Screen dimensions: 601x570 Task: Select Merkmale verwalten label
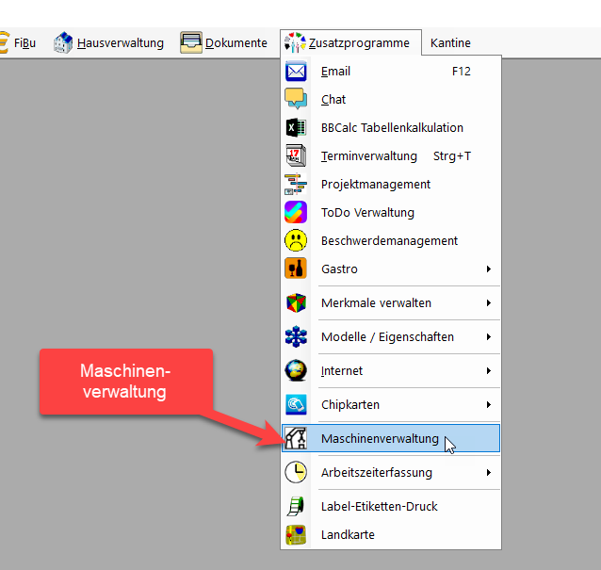pos(376,302)
